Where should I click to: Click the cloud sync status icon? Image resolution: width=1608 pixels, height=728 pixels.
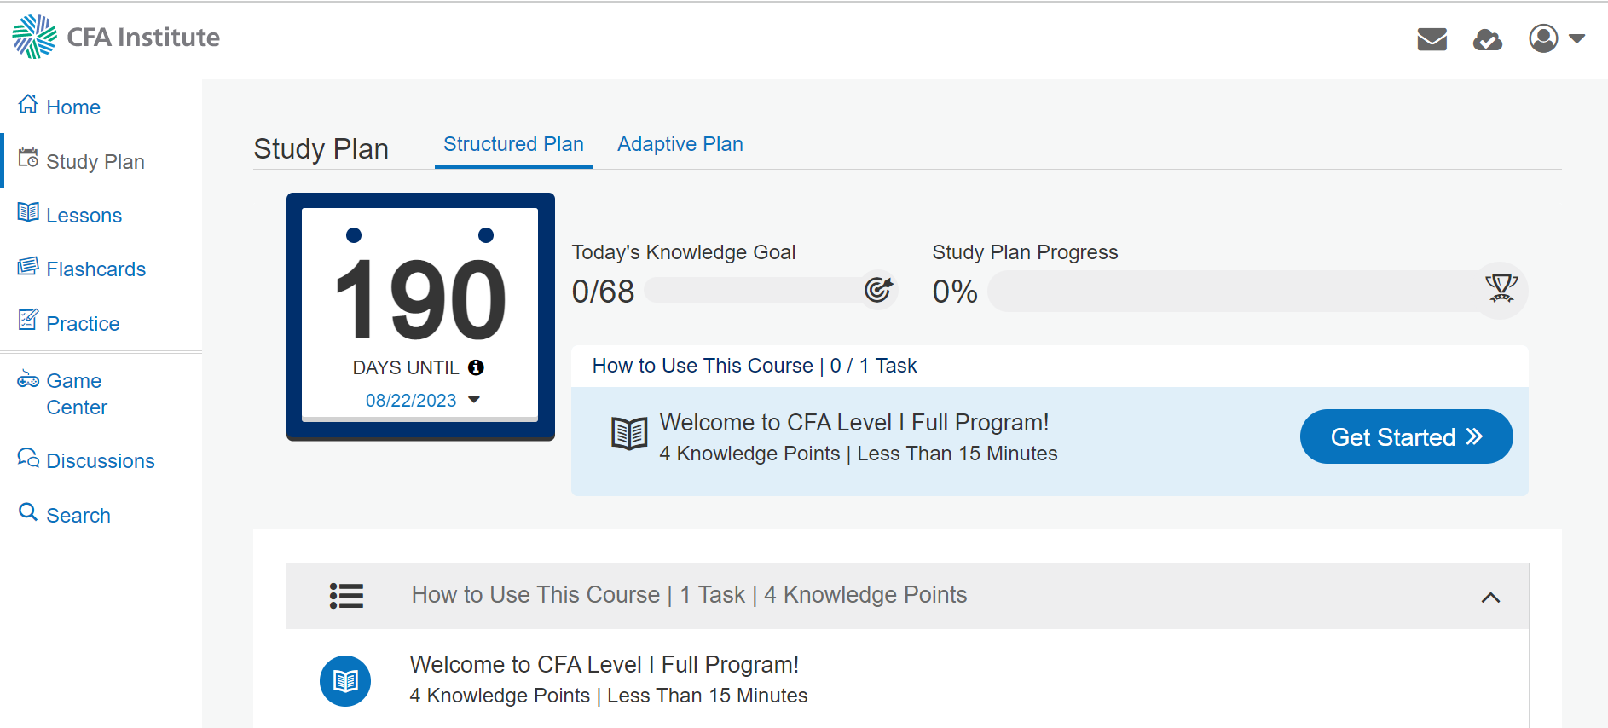[1488, 39]
